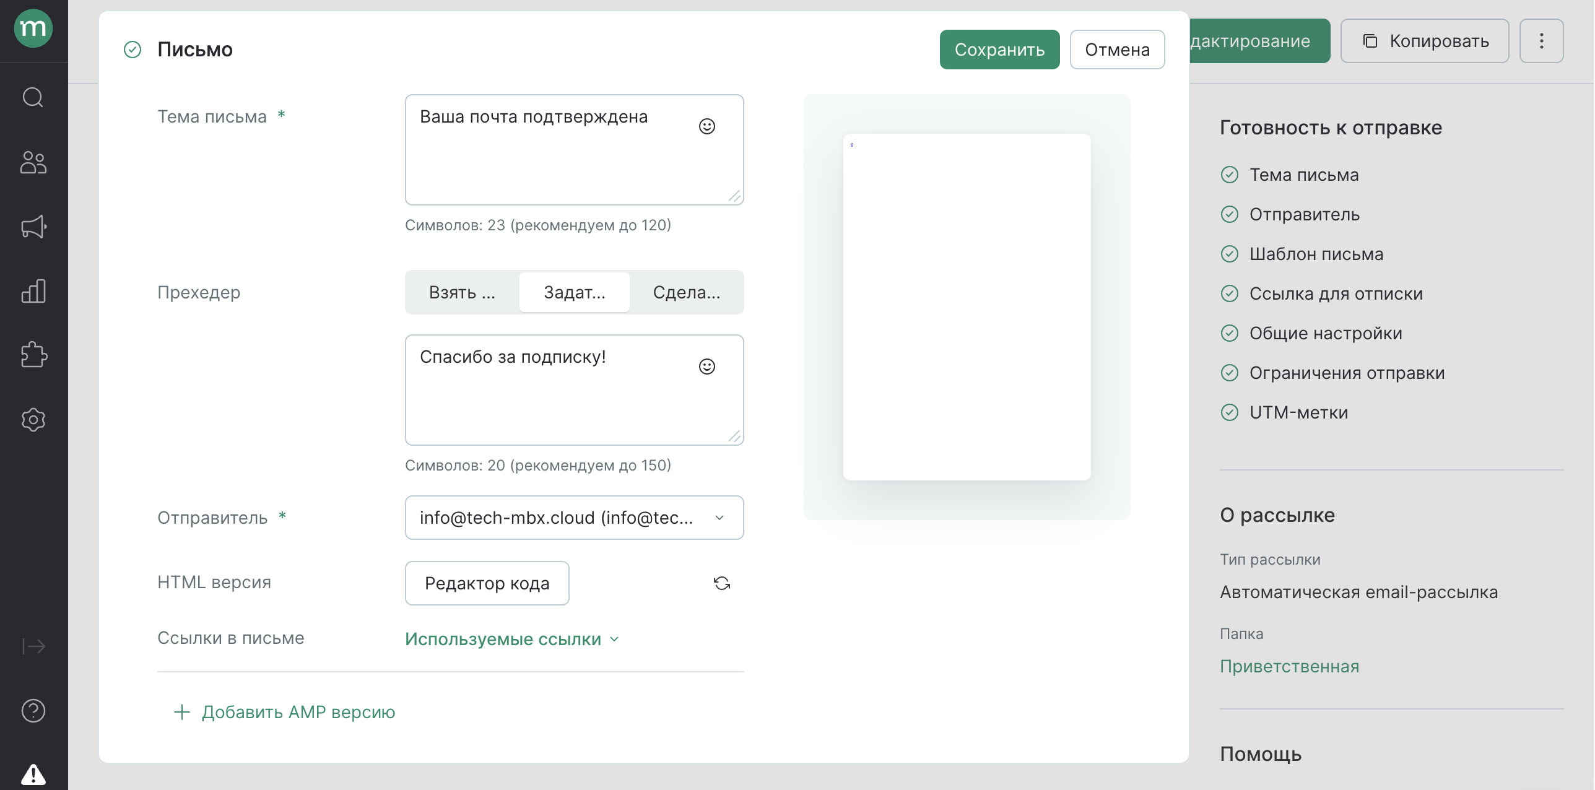Click the plus icon for AMP version
1595x790 pixels.
click(182, 712)
